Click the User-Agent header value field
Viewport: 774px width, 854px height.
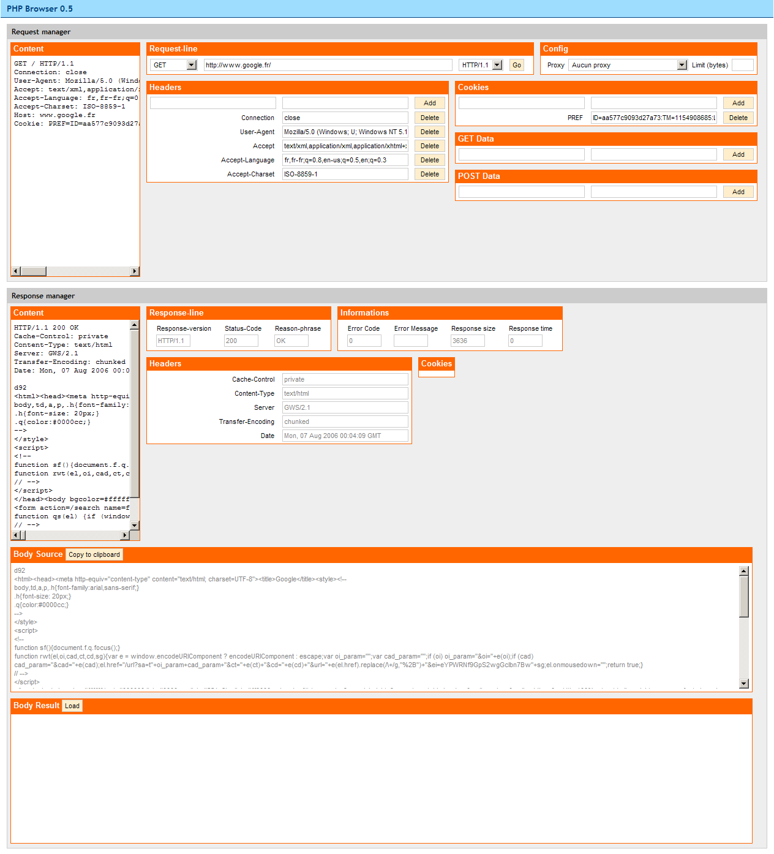pos(345,132)
